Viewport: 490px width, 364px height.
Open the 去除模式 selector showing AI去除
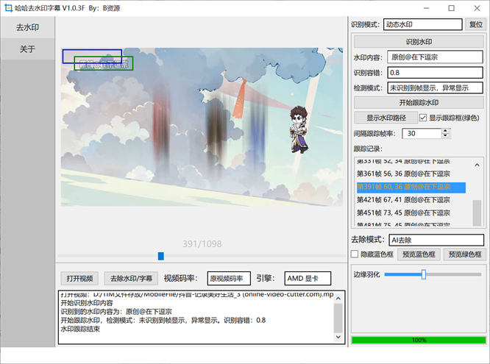pos(434,240)
